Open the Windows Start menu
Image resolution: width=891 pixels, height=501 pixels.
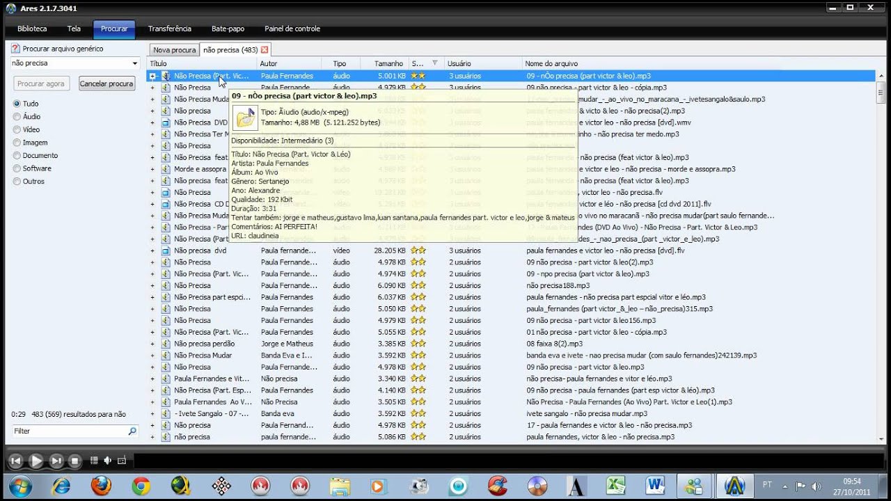[x=19, y=486]
